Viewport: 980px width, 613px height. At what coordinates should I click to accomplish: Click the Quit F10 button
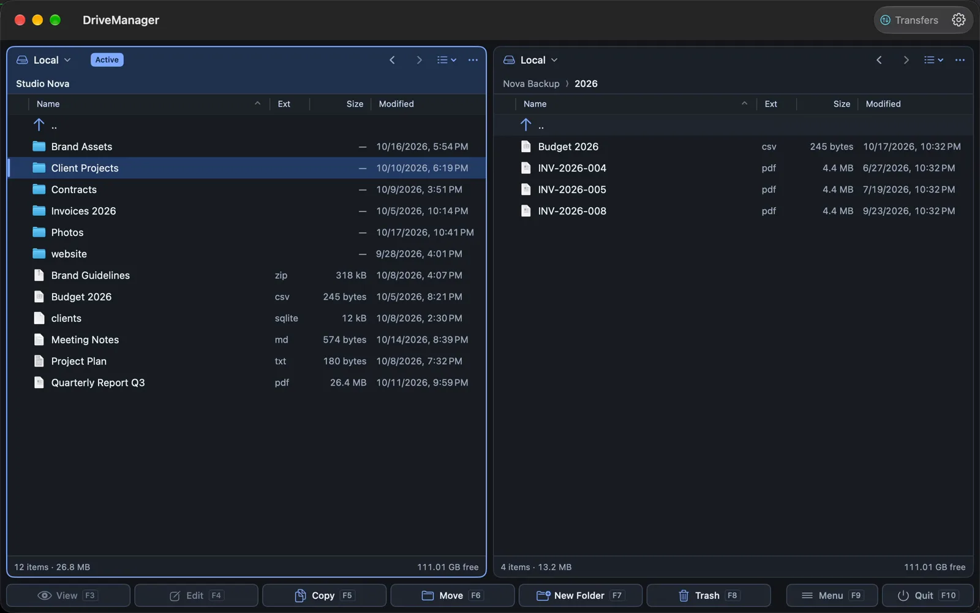click(927, 595)
